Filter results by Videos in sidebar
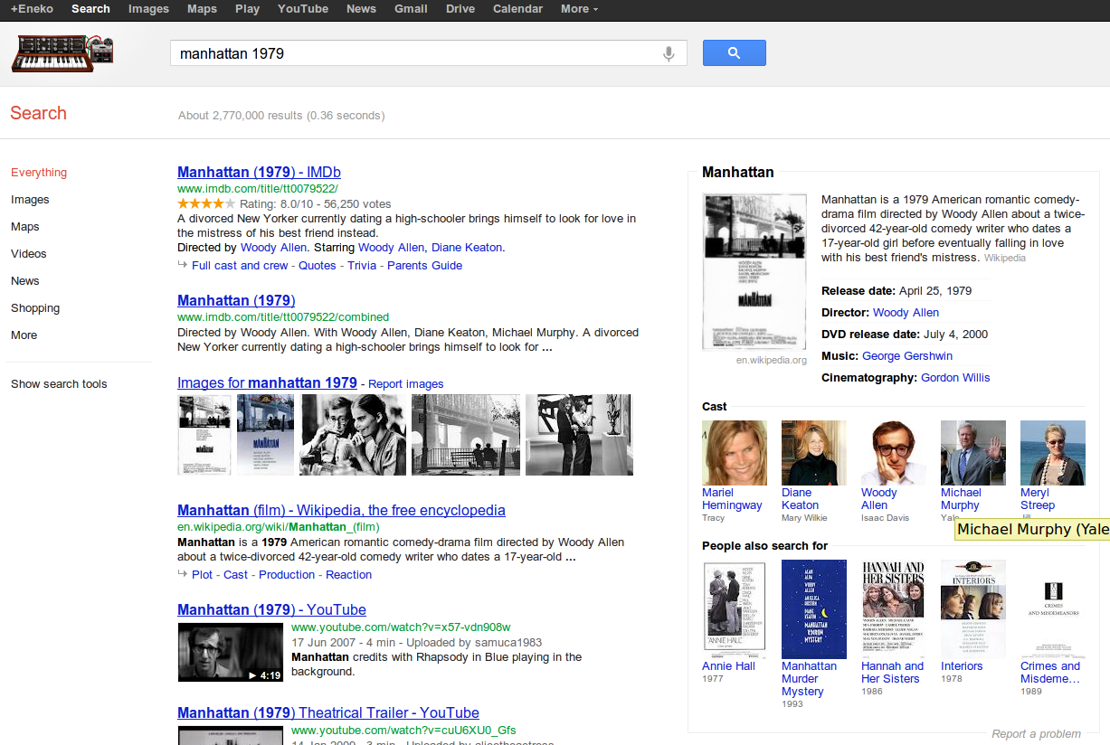 pos(29,254)
